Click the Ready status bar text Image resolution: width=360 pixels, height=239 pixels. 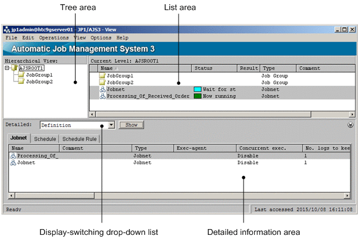pyautogui.click(x=13, y=209)
